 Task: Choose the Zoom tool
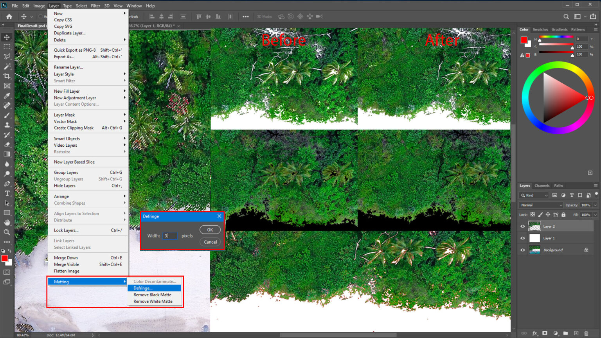(x=6, y=232)
